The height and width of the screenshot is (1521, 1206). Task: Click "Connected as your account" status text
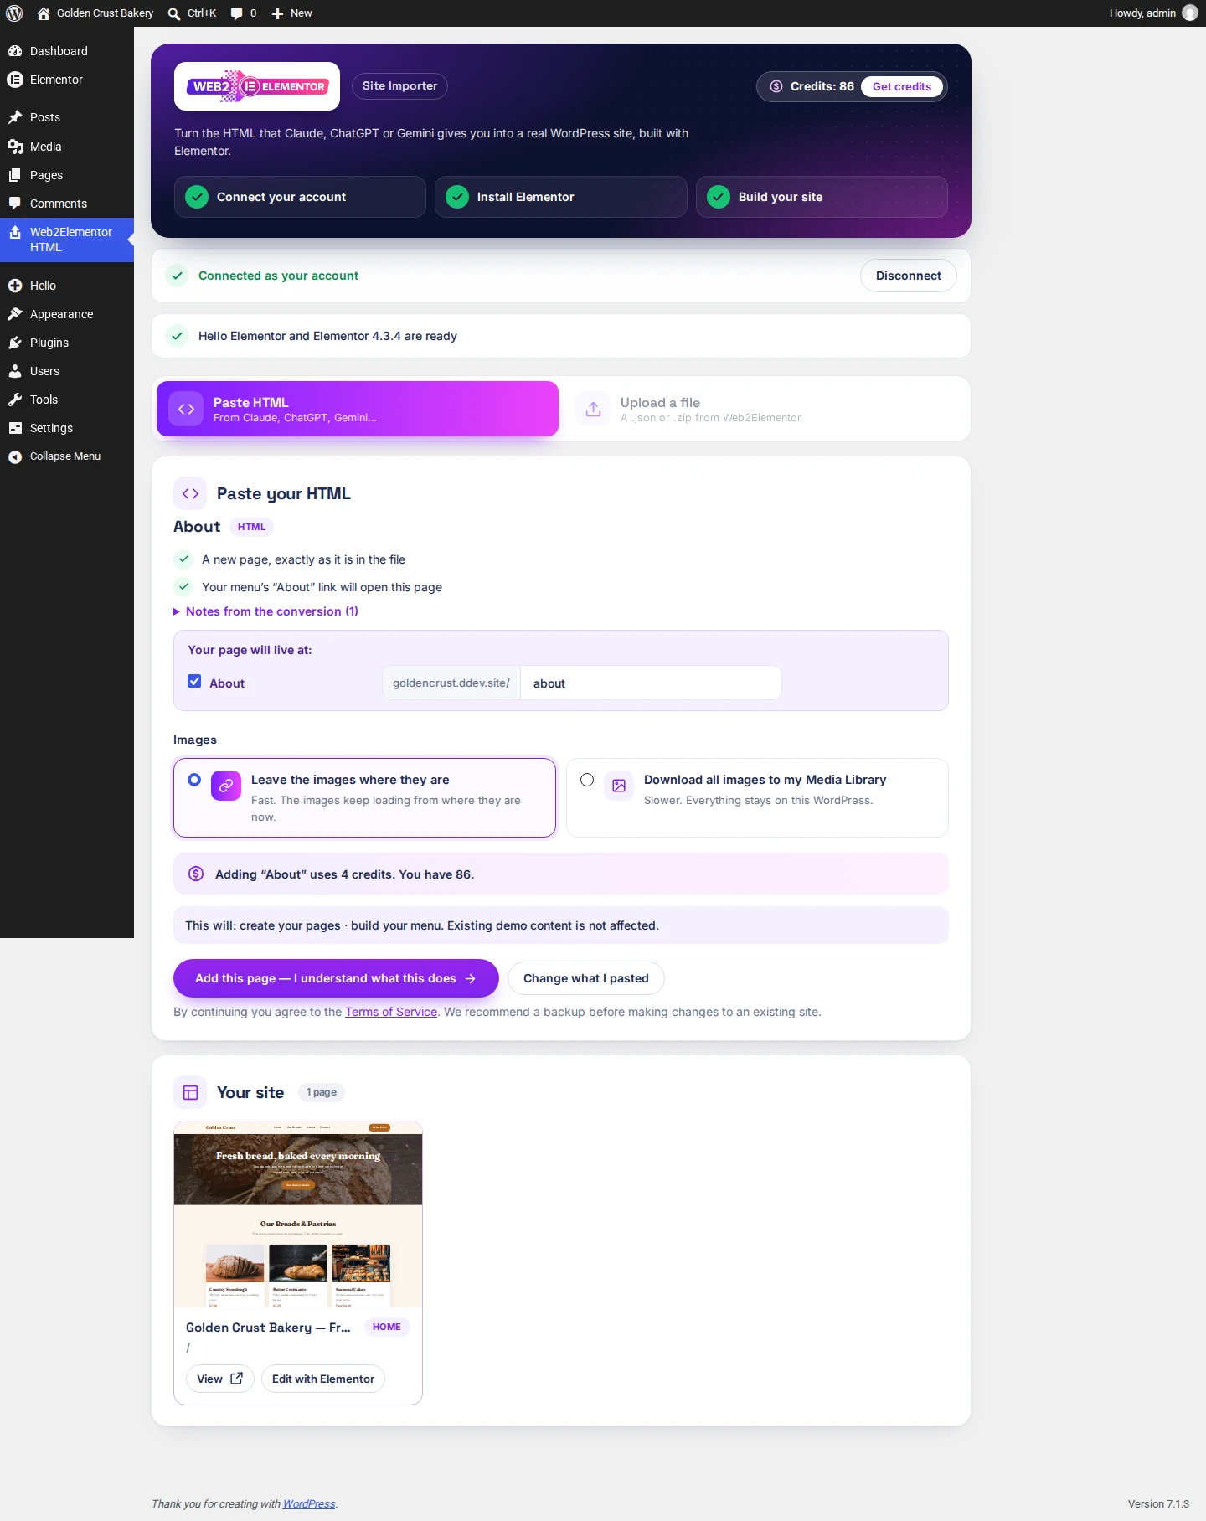point(278,276)
